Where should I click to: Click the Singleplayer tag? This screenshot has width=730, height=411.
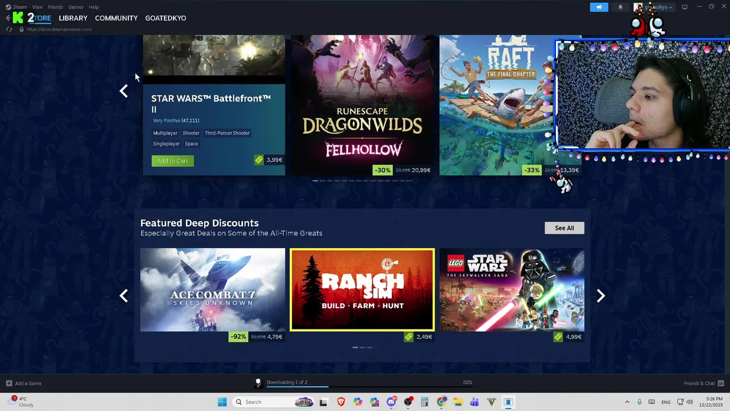click(x=166, y=144)
